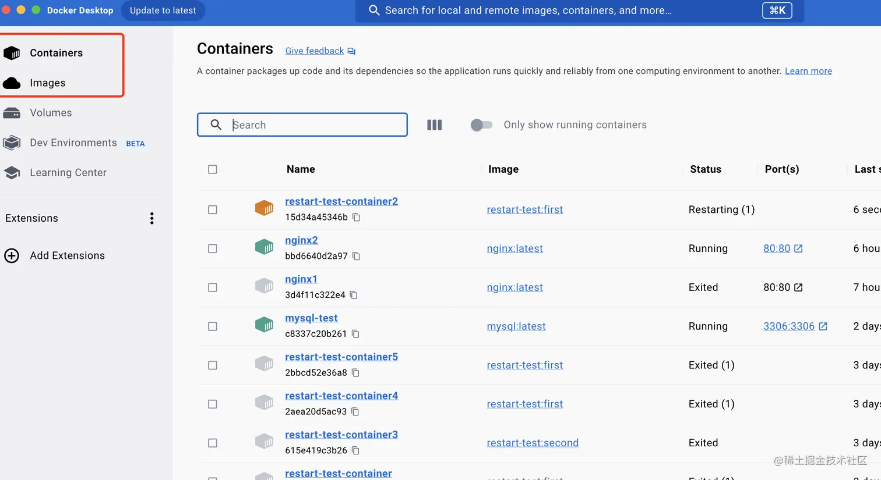Screen dimensions: 881x480
Task: Open the mysql:latest image link
Action: 516,326
